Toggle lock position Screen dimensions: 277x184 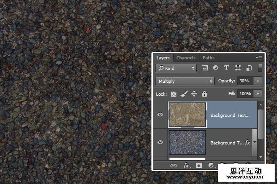[194, 94]
